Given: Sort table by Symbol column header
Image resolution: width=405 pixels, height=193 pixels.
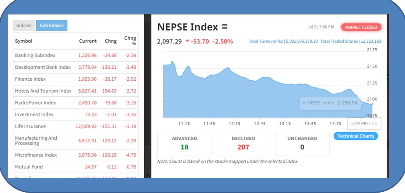Looking at the screenshot, I should (23, 41).
